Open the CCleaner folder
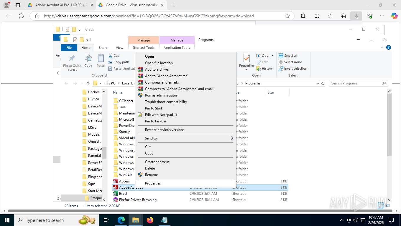 [124, 101]
